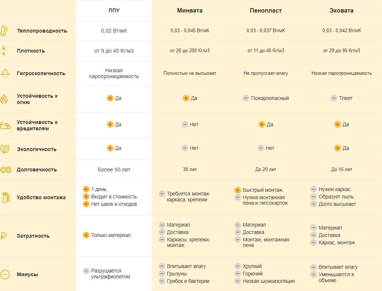Click the leaf icon beside Экологичность
The height and width of the screenshot is (291, 382).
click(x=5, y=149)
